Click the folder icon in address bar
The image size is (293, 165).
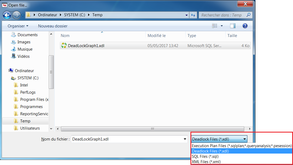pyautogui.click(x=29, y=15)
